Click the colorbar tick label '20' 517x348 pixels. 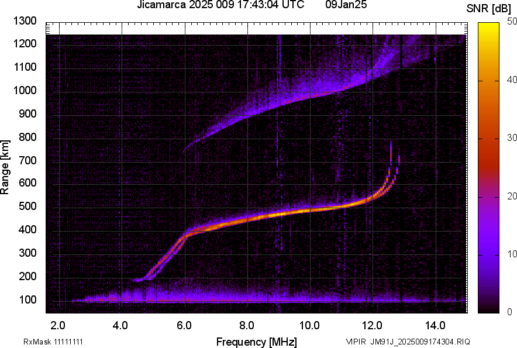pos(512,197)
